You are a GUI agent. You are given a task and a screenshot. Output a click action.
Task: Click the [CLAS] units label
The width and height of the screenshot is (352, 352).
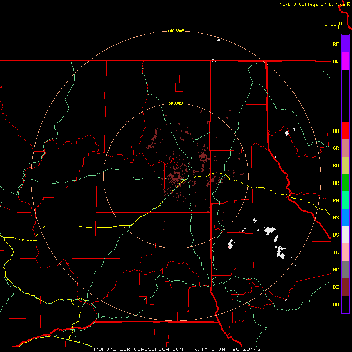coord(330,27)
